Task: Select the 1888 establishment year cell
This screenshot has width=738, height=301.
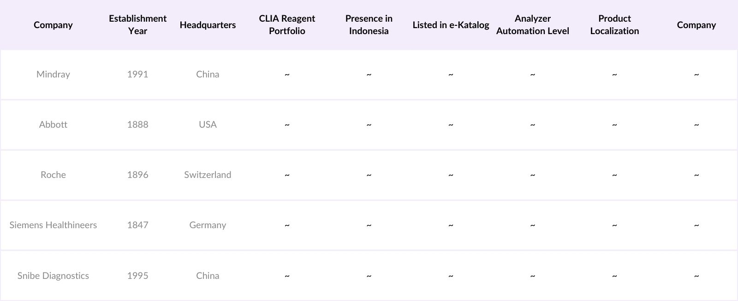Action: point(137,124)
